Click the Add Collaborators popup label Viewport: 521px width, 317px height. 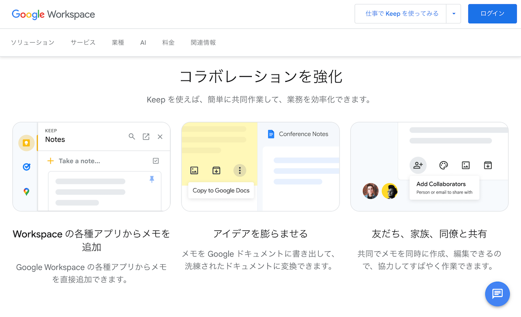click(441, 184)
